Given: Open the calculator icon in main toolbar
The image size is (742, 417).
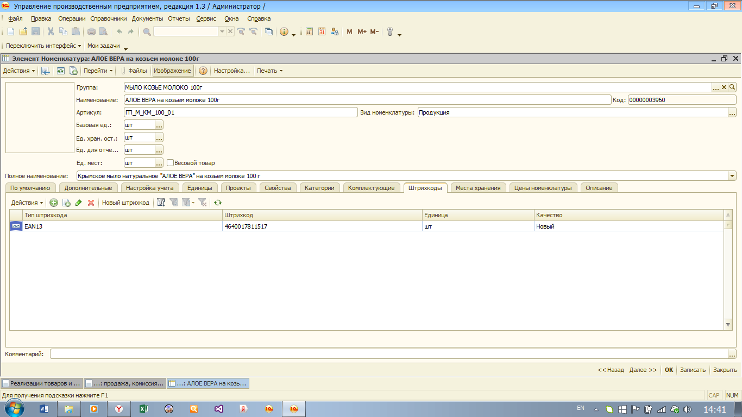Looking at the screenshot, I should [309, 31].
